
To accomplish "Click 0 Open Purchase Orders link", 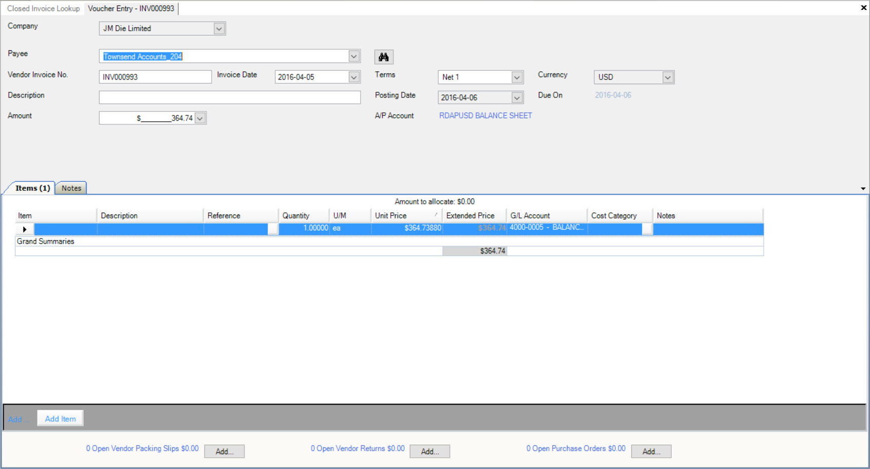I will click(x=576, y=448).
